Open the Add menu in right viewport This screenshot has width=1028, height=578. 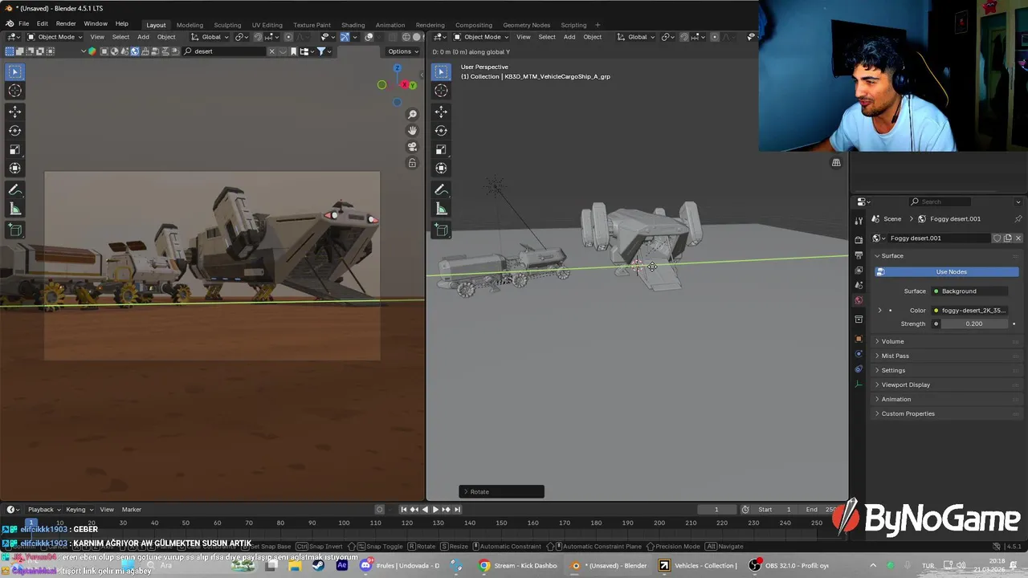pyautogui.click(x=569, y=37)
